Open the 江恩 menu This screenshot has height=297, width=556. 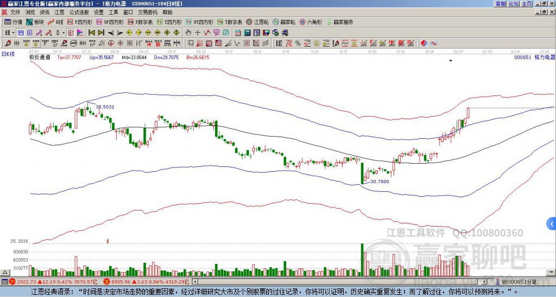tap(59, 12)
